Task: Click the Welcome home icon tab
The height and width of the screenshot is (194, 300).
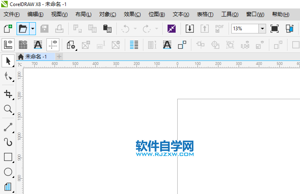Action: pyautogui.click(x=21, y=56)
